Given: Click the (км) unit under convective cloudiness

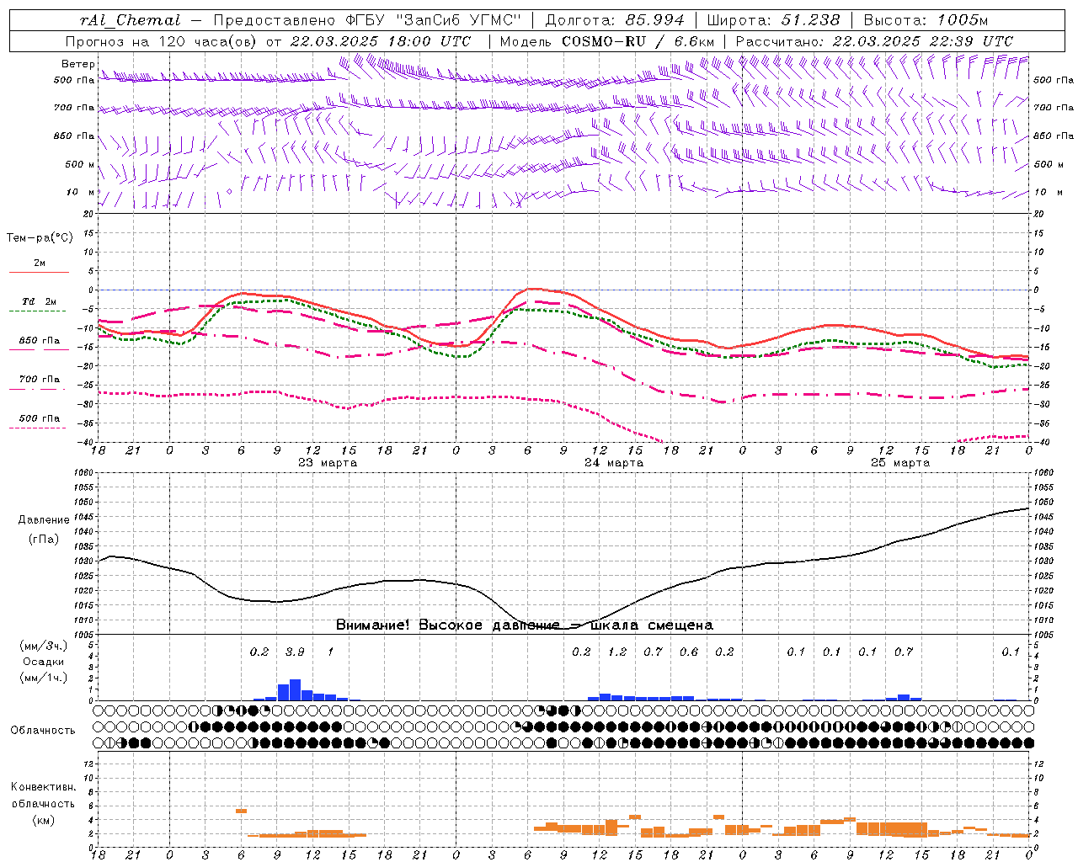Looking at the screenshot, I should tap(43, 820).
